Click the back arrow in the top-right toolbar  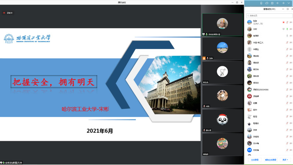278,3
